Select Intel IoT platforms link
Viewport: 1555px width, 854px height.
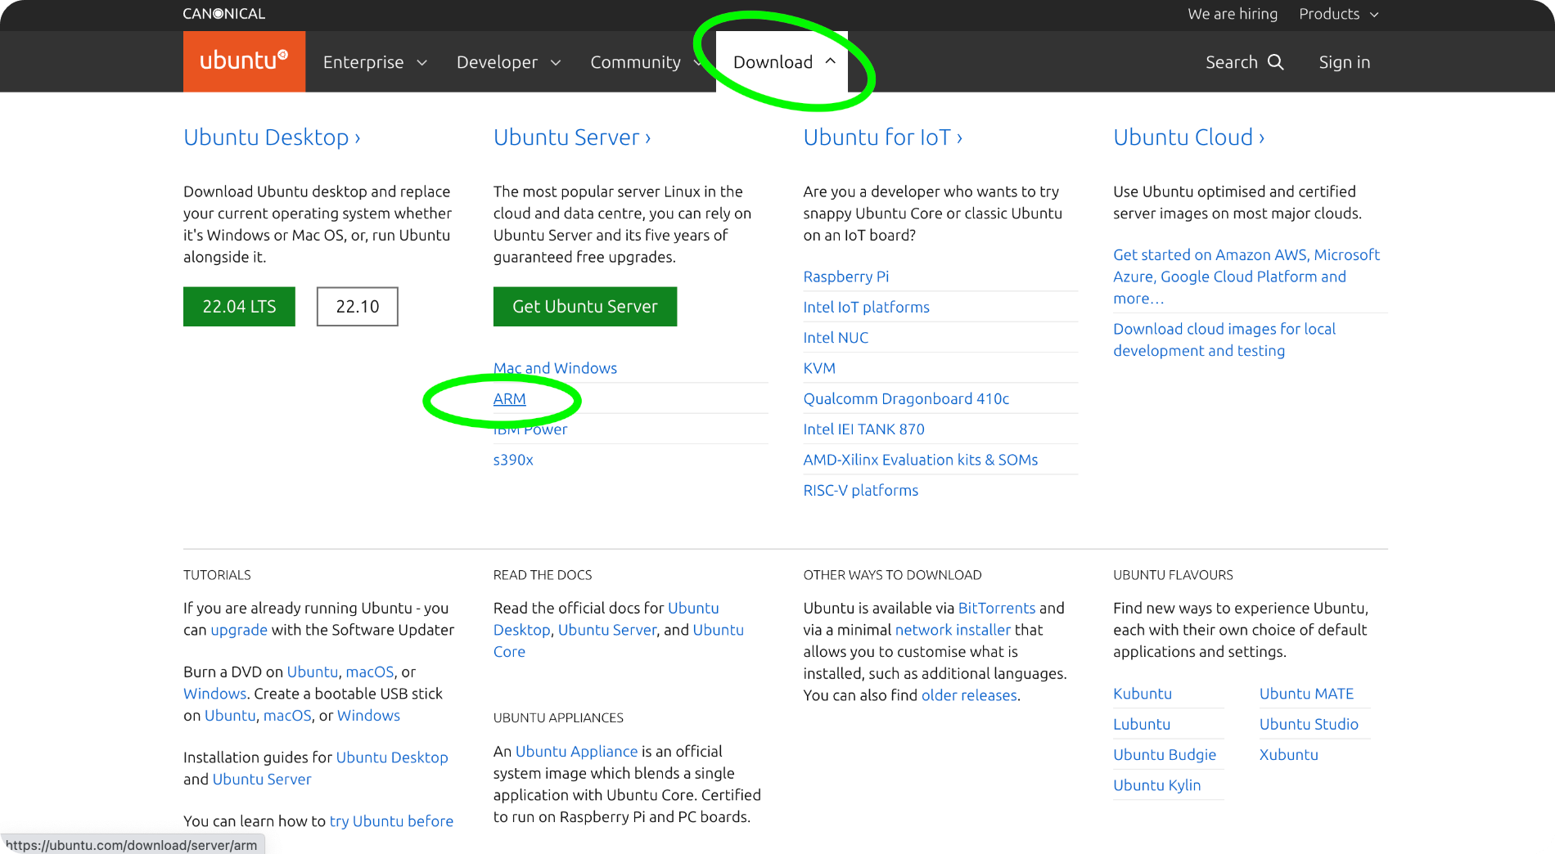[867, 307]
